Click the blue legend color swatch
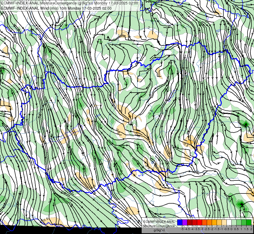Viewport: 254px width, 234px height. pyautogui.click(x=180, y=222)
